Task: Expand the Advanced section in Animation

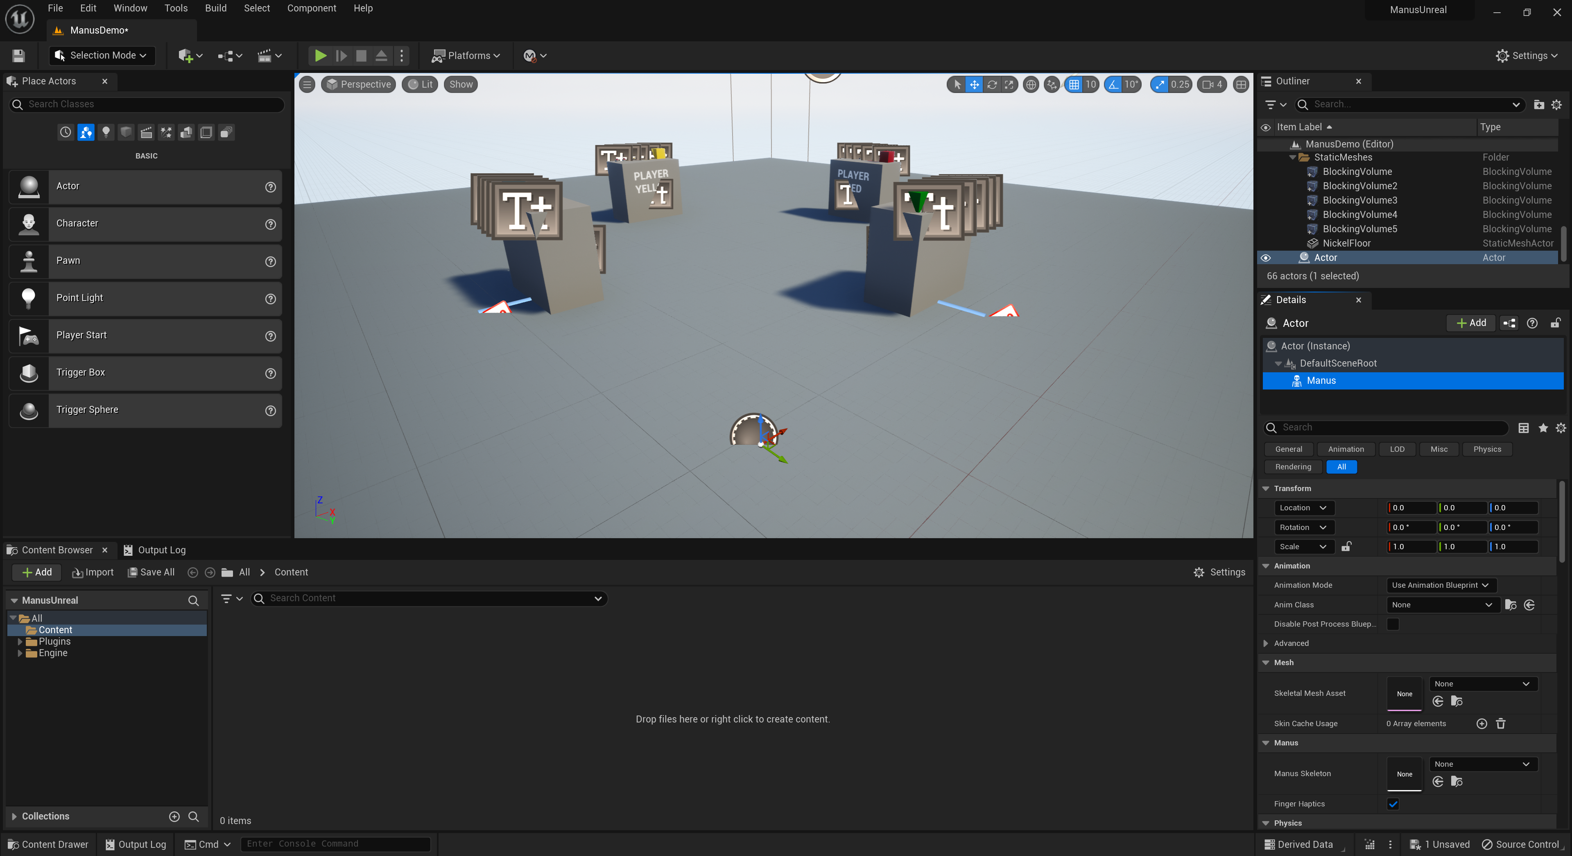Action: 1266,643
